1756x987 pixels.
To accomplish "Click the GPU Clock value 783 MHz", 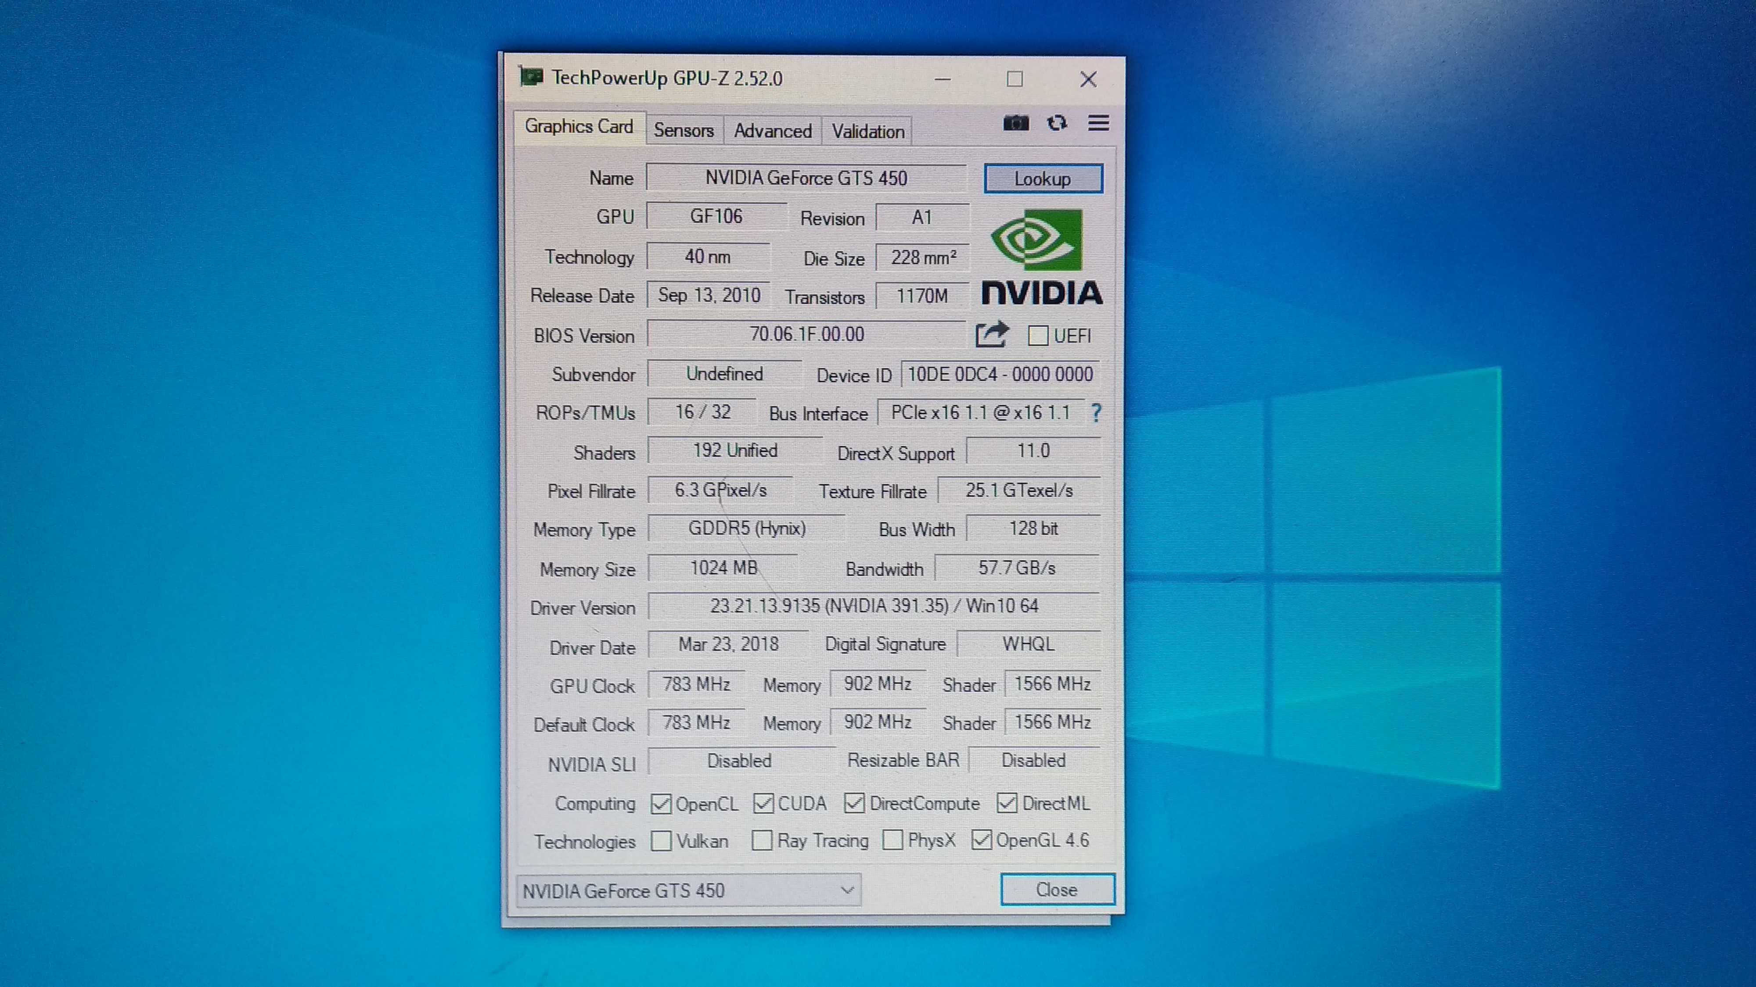I will [696, 684].
